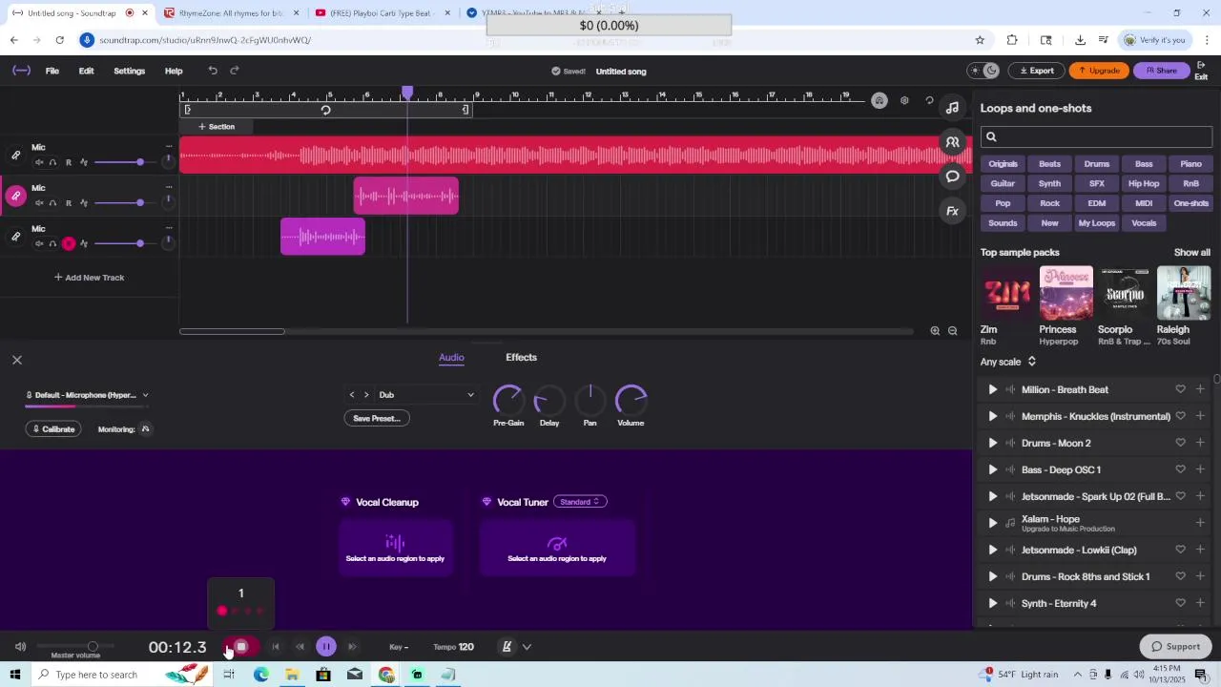The image size is (1221, 687).
Task: Click Add New Track
Action: pos(89,278)
